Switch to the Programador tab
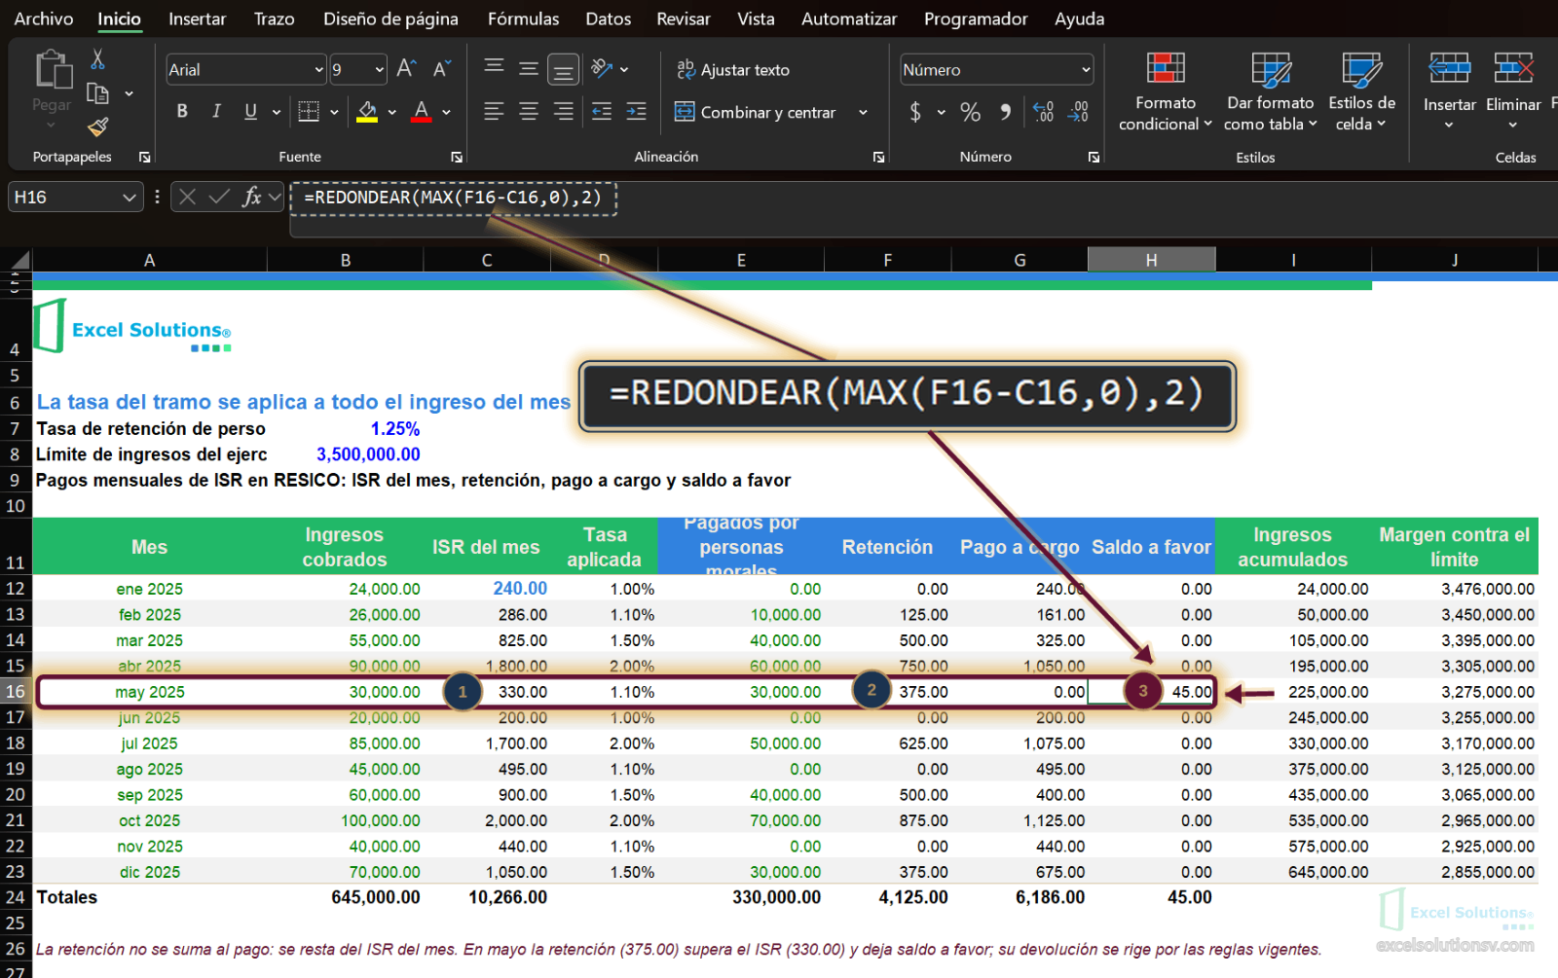This screenshot has height=978, width=1558. click(976, 18)
